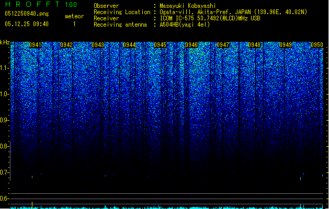The width and height of the screenshot is (329, 209).
Task: Click the 0945 time marker
Action: [160, 45]
